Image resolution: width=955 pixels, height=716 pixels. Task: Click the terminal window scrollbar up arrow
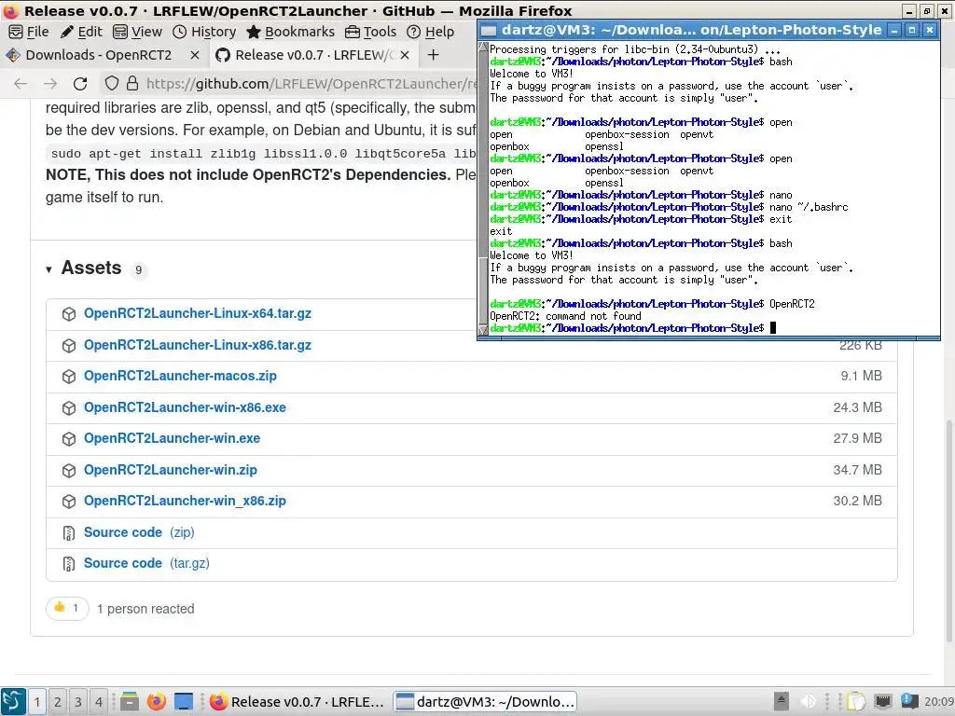(484, 47)
